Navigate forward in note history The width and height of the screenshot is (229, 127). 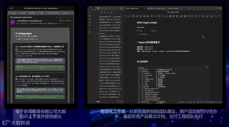point(130,12)
